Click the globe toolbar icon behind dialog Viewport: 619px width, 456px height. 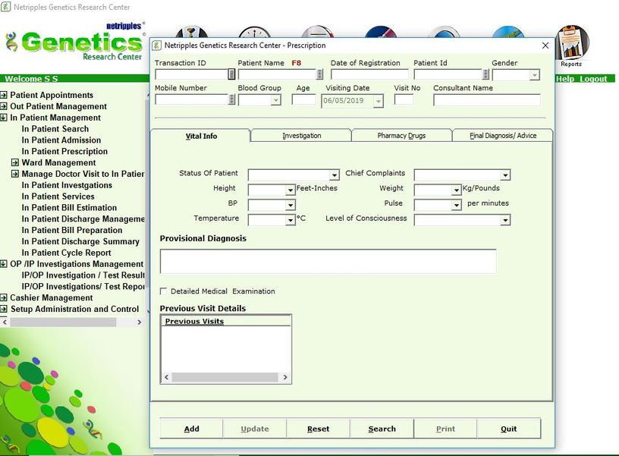508,32
